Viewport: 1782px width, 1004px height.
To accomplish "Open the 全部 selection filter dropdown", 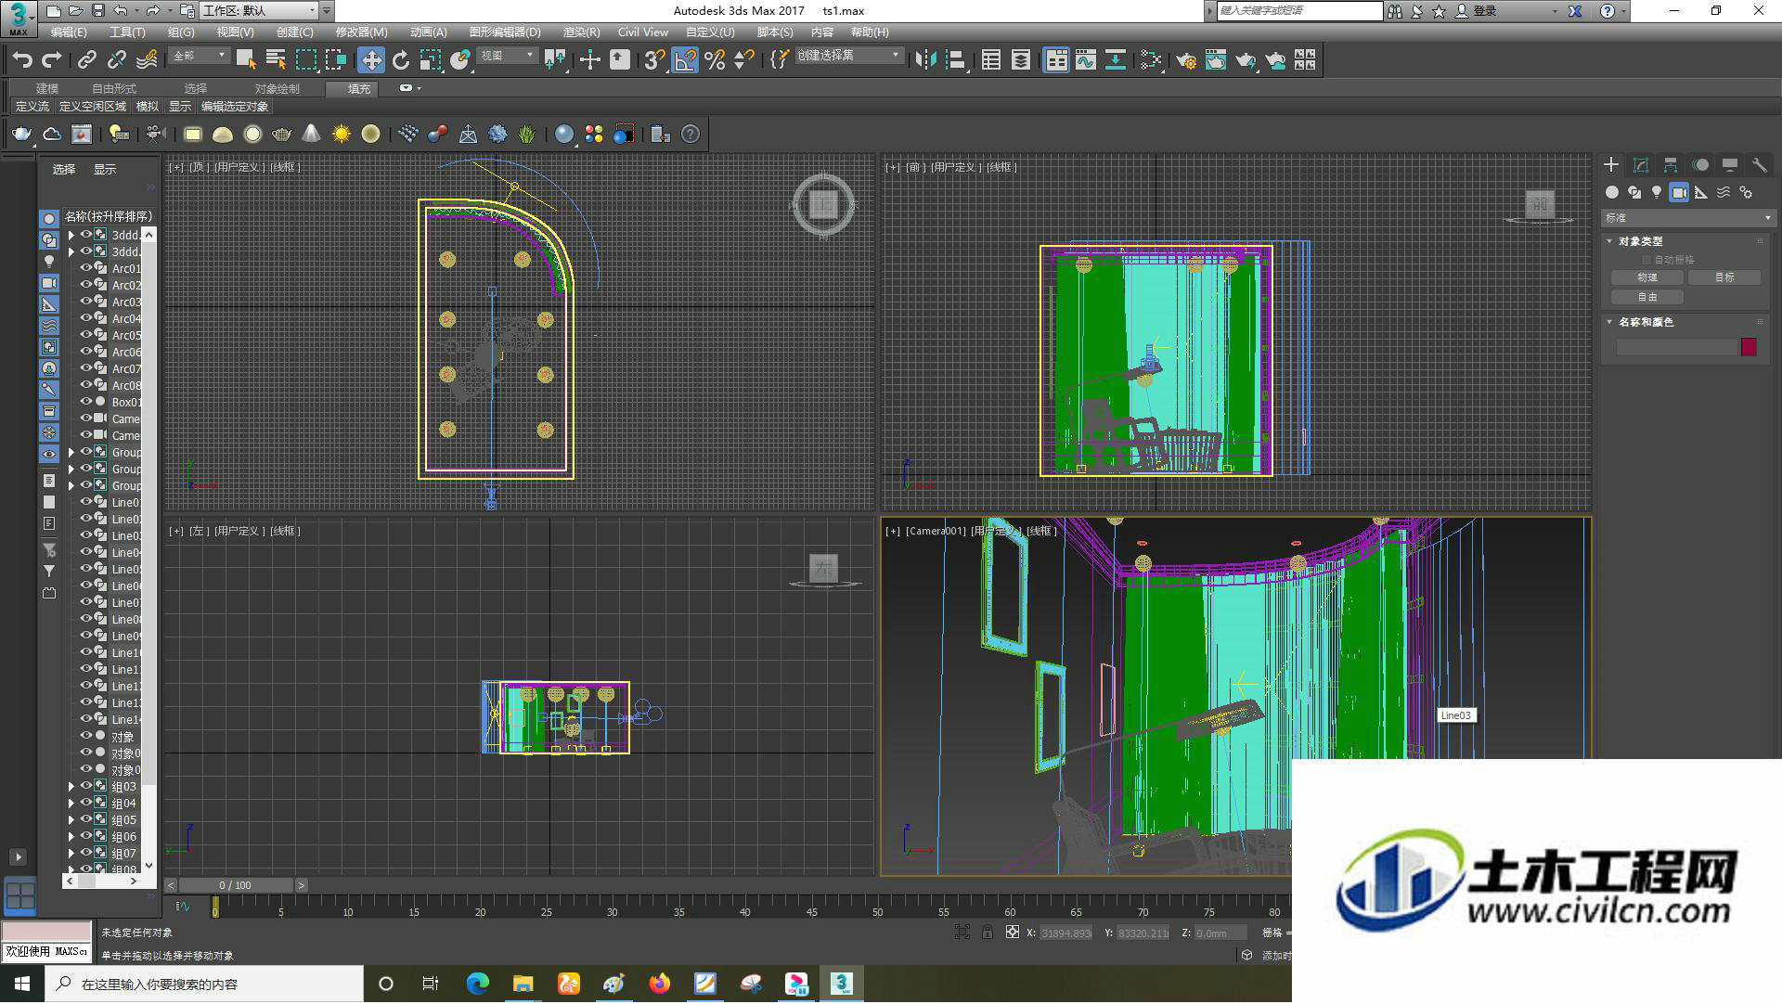I will (200, 57).
